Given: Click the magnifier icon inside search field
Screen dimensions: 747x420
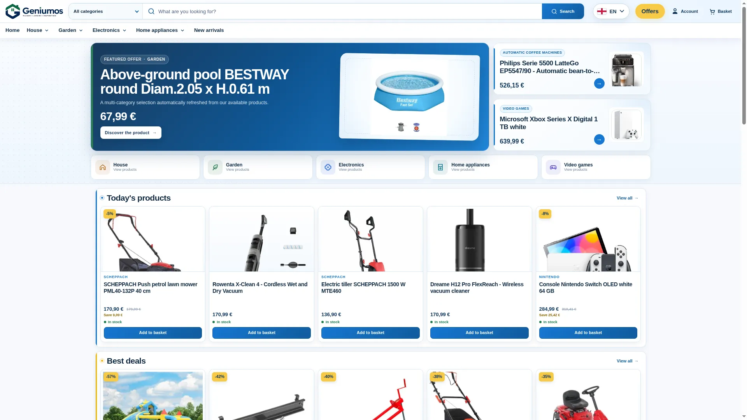Looking at the screenshot, I should pos(151,11).
